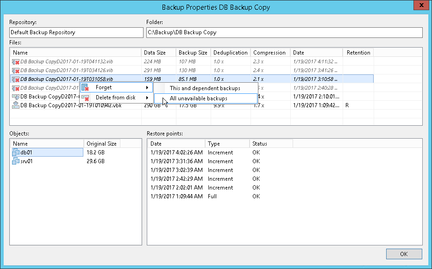432x269 pixels.
Task: Click the Repository name field
Action: click(76, 32)
